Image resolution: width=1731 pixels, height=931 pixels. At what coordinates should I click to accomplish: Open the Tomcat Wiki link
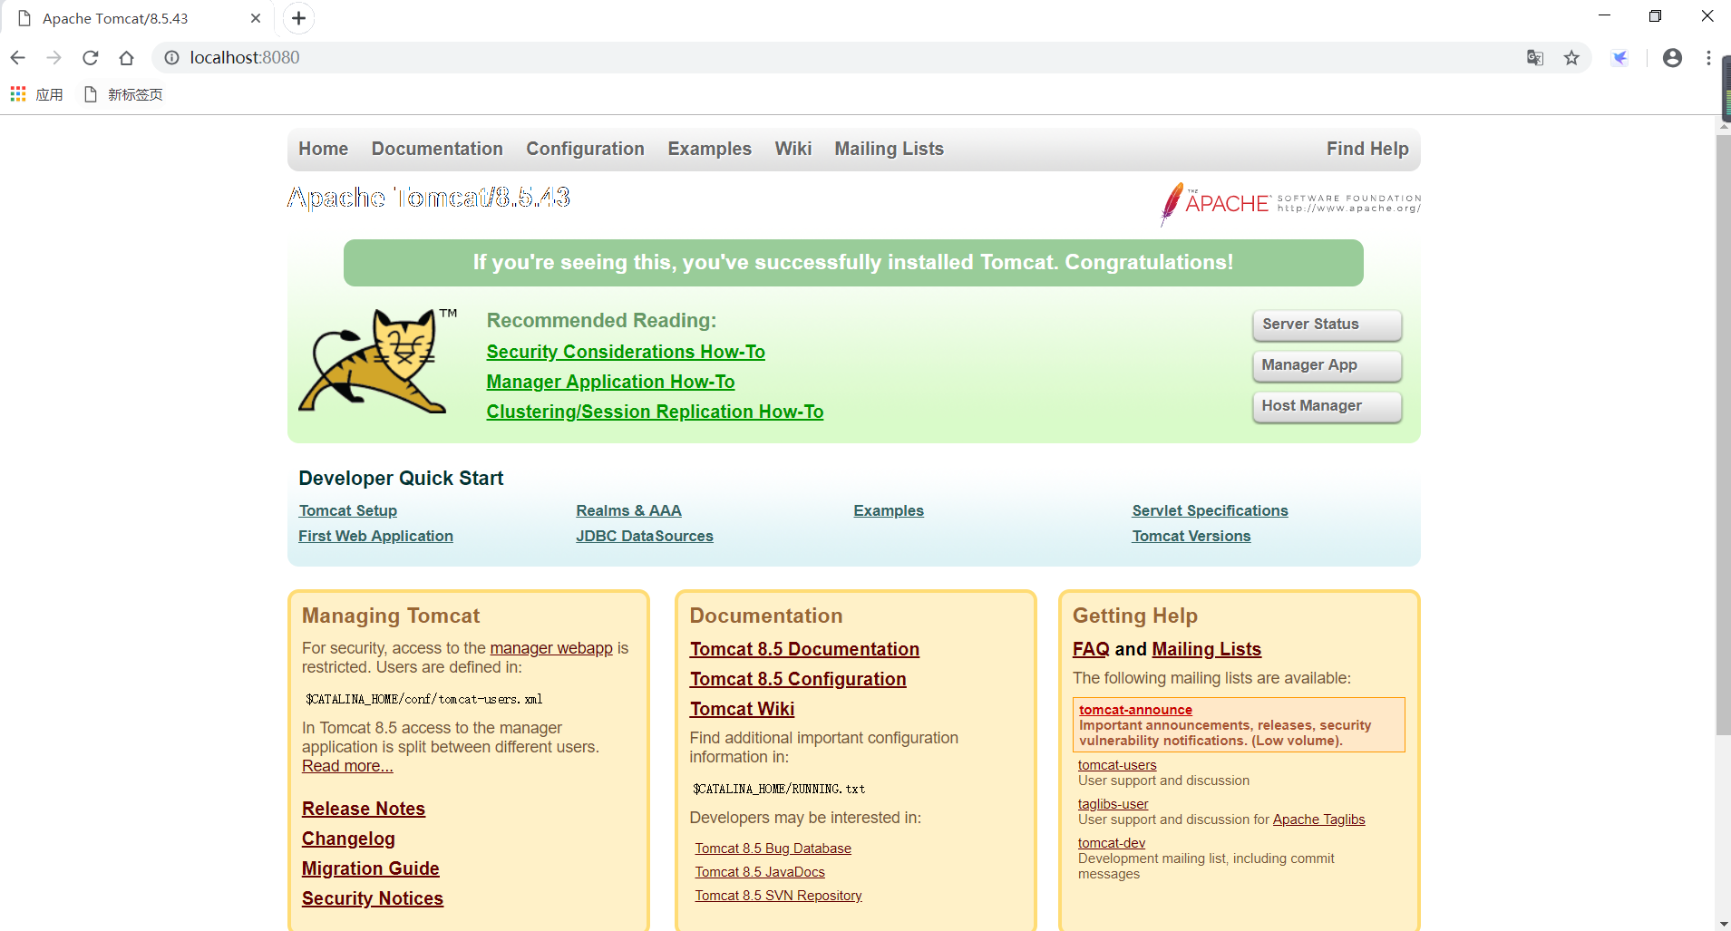pyautogui.click(x=742, y=709)
